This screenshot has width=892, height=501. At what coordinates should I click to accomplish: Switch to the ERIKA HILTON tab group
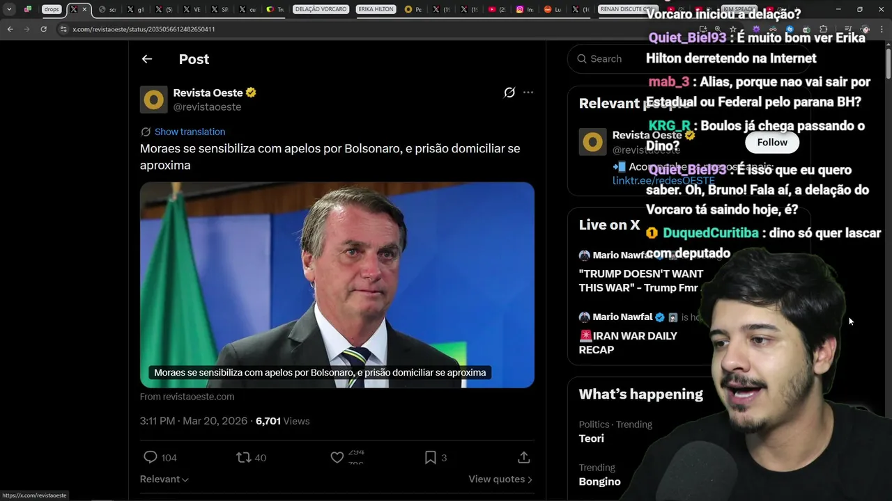376,9
